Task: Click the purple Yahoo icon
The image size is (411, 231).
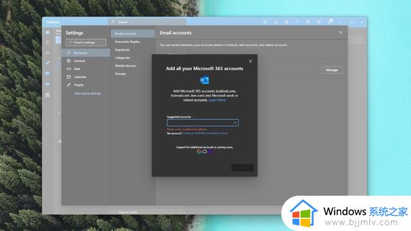Action: pyautogui.click(x=209, y=151)
